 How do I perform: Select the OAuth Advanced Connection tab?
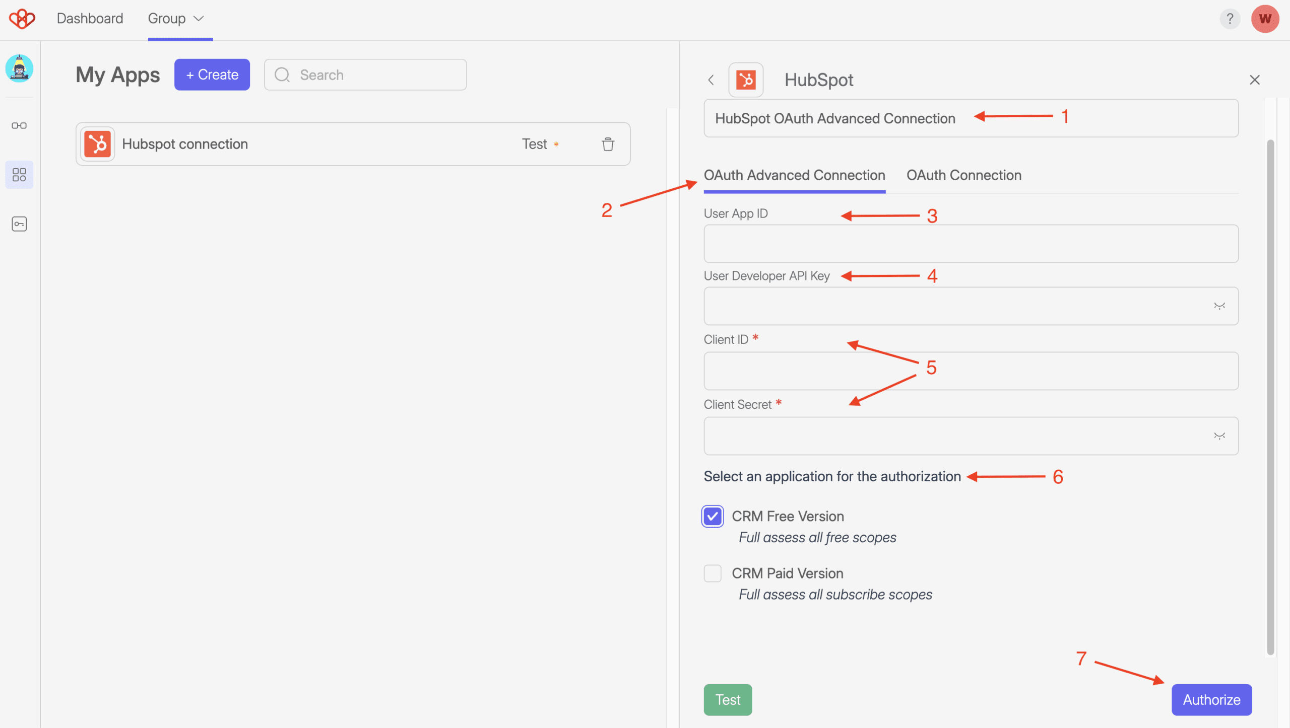click(794, 175)
